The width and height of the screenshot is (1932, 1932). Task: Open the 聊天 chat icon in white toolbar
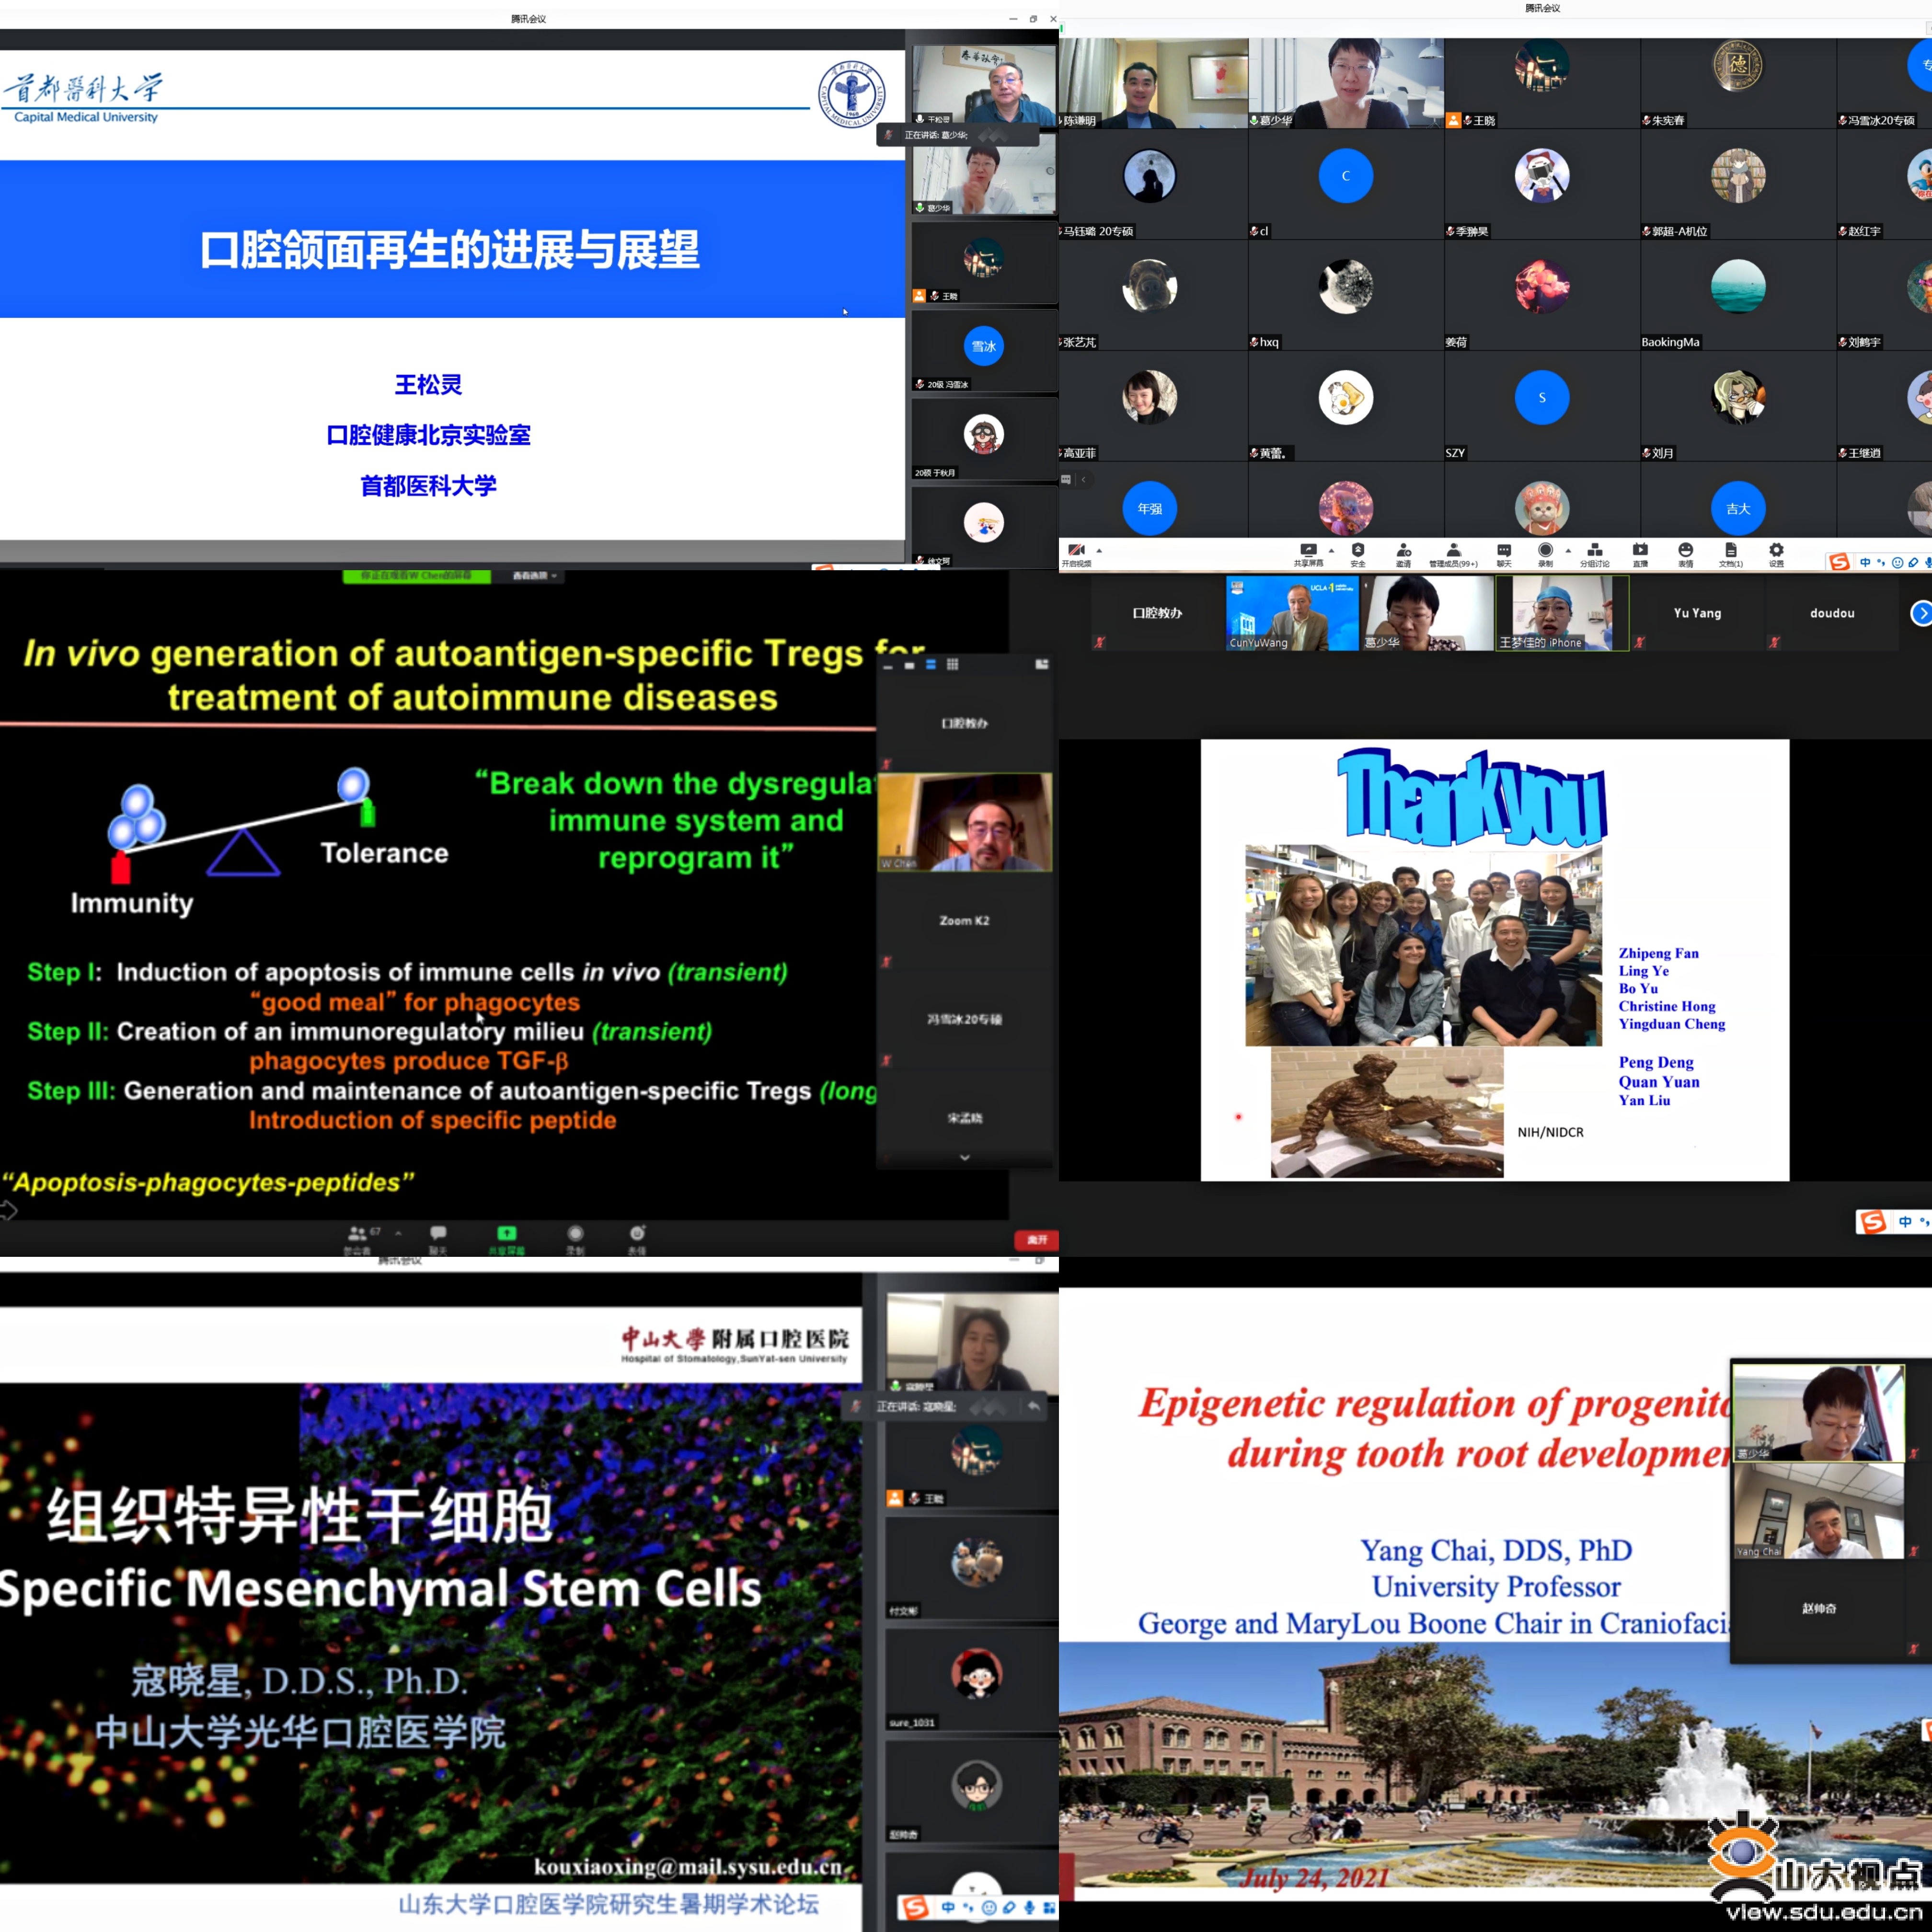click(1504, 551)
